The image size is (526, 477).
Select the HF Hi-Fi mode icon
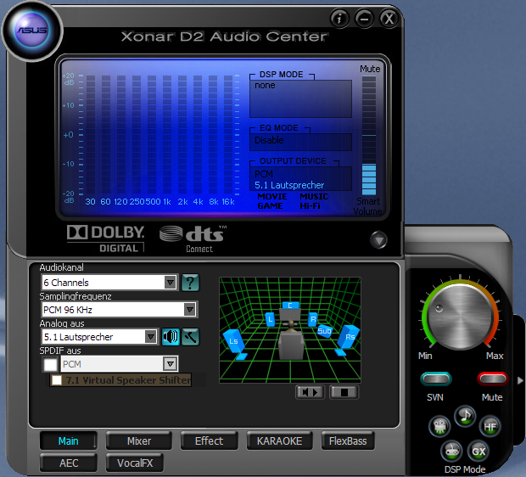point(490,427)
